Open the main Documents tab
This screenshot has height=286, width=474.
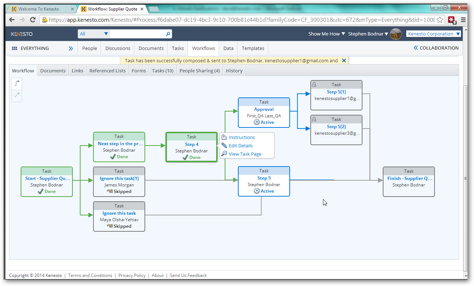151,48
